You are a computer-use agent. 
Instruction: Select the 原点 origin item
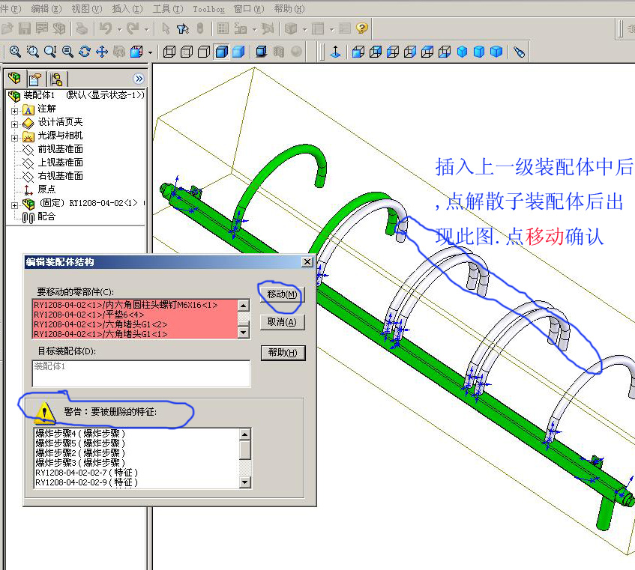[x=46, y=190]
